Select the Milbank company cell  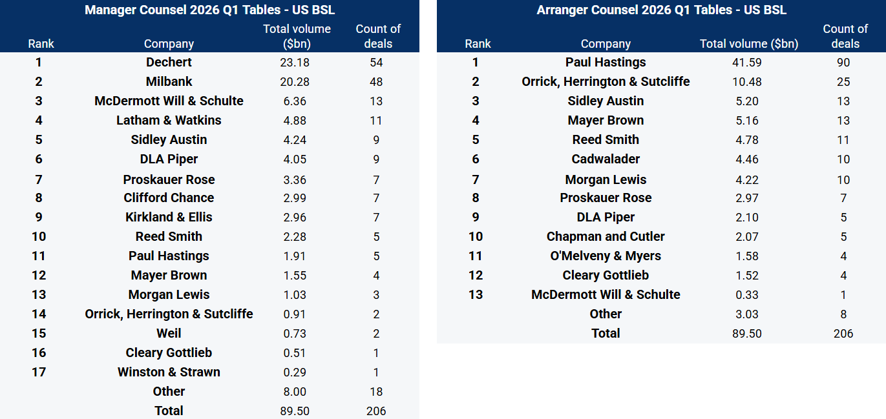pyautogui.click(x=169, y=82)
